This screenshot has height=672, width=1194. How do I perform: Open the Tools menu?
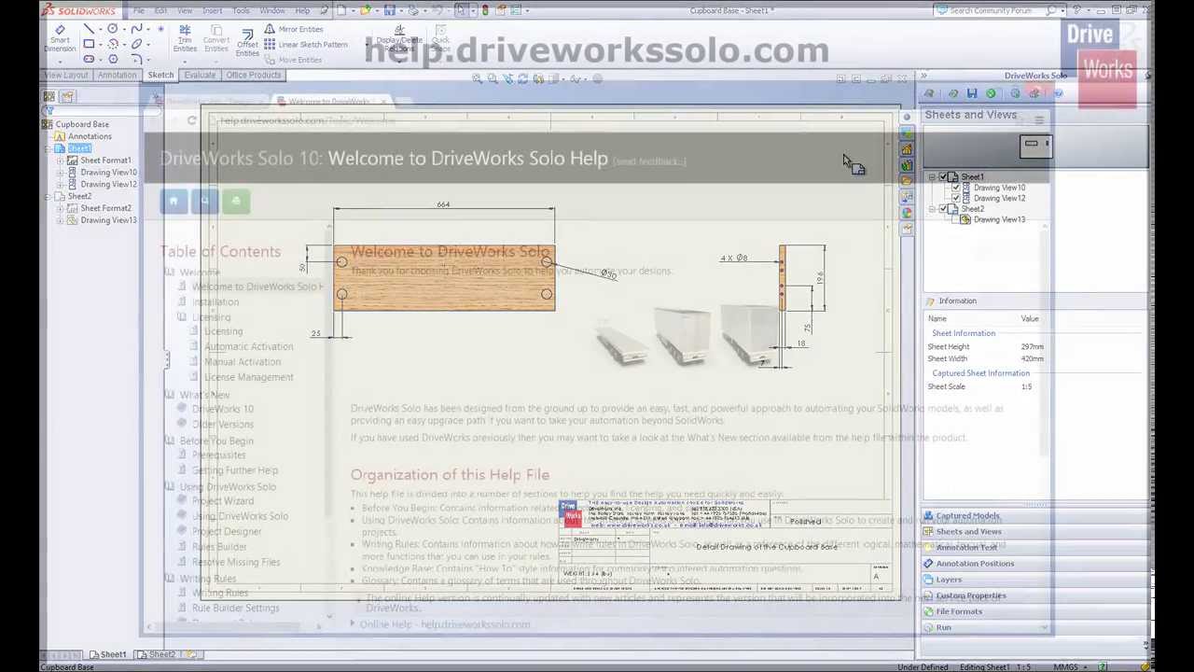pos(241,10)
